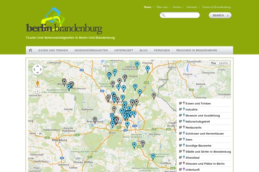Click the map pan control circle

click(x=38, y=70)
